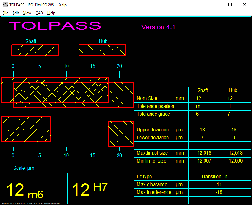Click the 'Version 4.1' text
The width and height of the screenshot is (252, 205).
[x=158, y=27]
